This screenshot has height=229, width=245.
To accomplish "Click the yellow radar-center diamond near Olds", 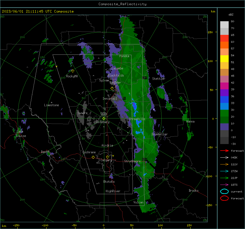I will point(104,119).
